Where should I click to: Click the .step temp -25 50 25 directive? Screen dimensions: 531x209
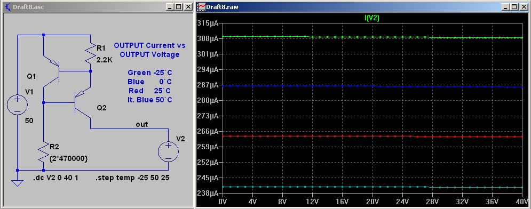[x=133, y=178]
